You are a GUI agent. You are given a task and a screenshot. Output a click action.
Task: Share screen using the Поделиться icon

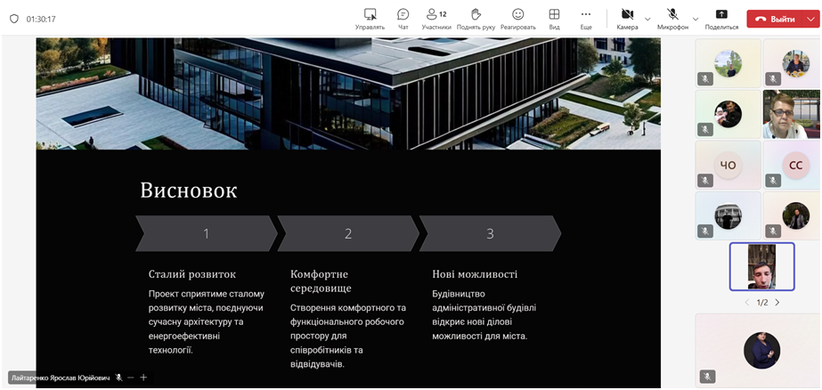(721, 18)
